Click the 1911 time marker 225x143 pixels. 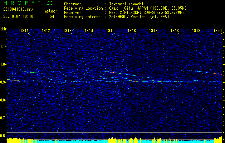(x=25, y=31)
